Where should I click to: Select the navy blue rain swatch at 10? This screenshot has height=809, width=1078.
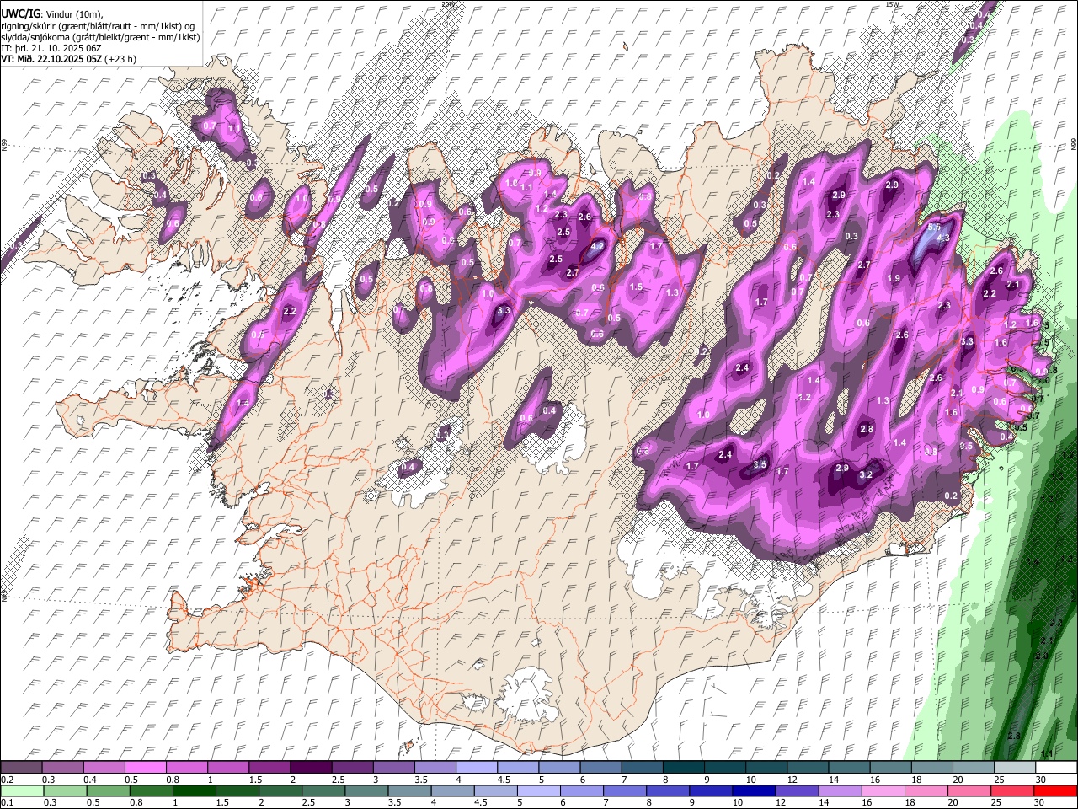coord(755,790)
